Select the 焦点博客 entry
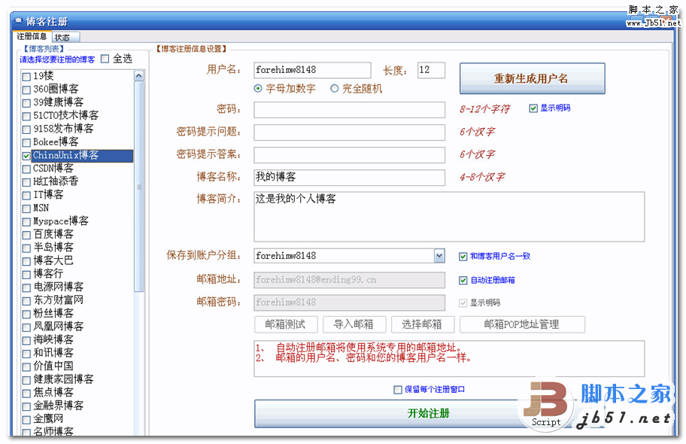686x444 pixels. [x=53, y=392]
